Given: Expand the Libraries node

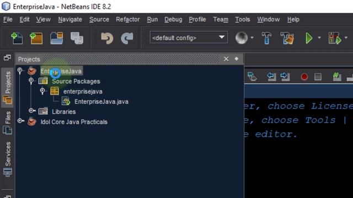Looking at the screenshot, I should 32,111.
